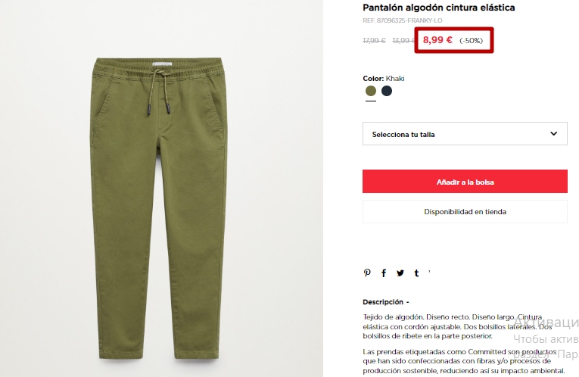Click the product title 'Pantalón algodón cintura elástica'
The height and width of the screenshot is (377, 579).
[x=439, y=8]
